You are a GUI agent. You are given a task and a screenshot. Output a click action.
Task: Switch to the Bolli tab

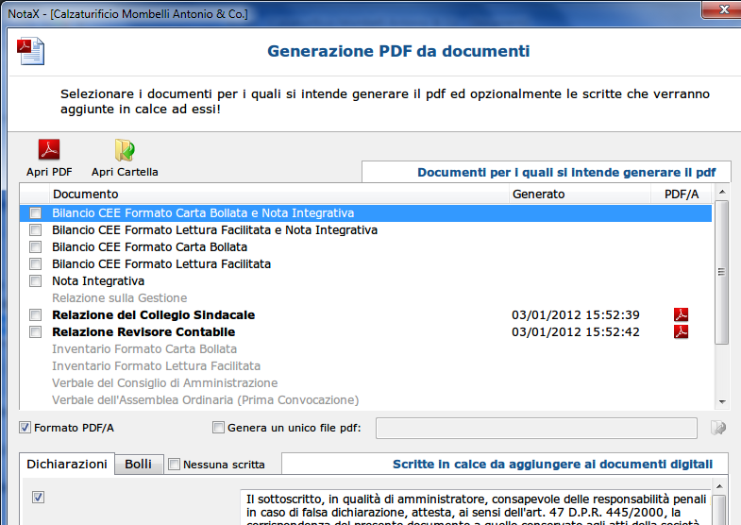(x=138, y=465)
